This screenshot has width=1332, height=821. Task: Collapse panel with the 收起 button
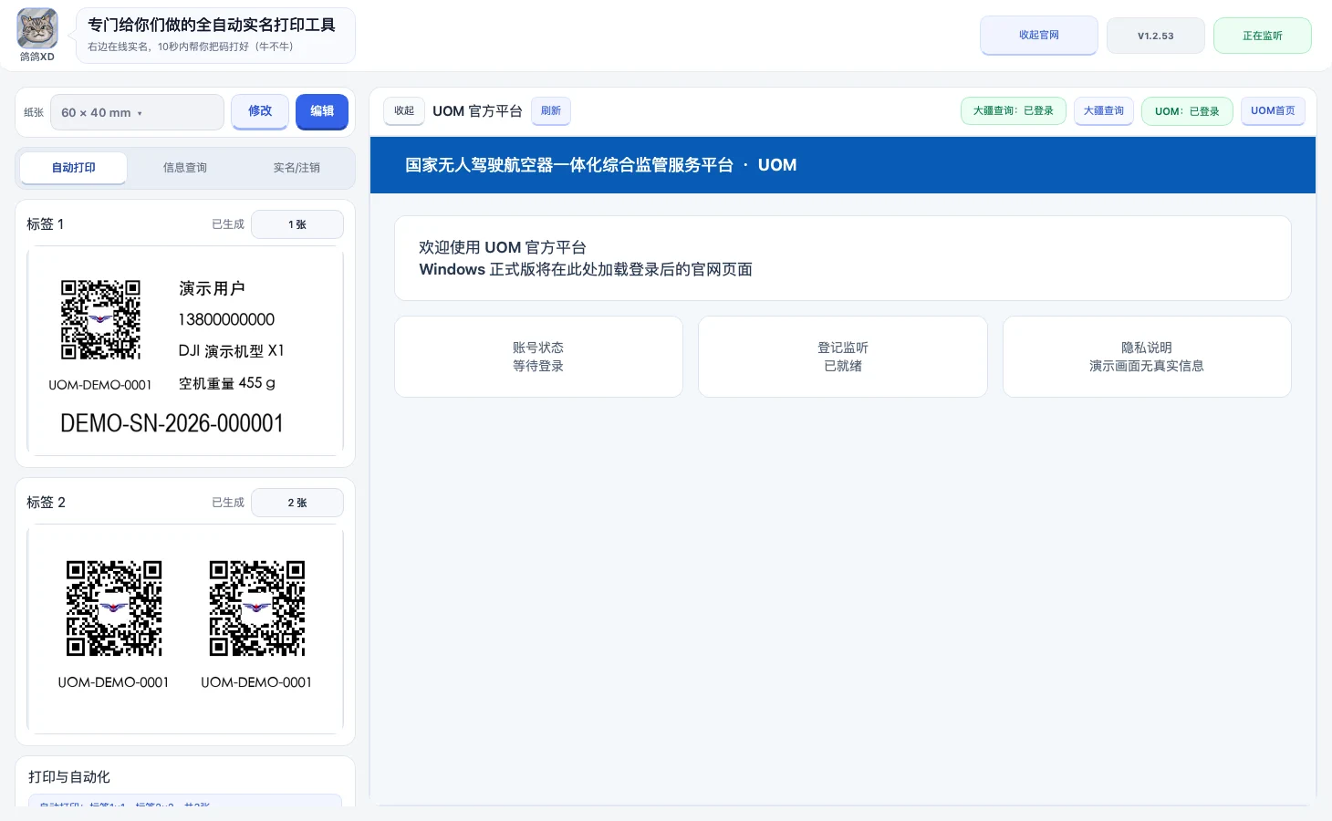tap(404, 111)
